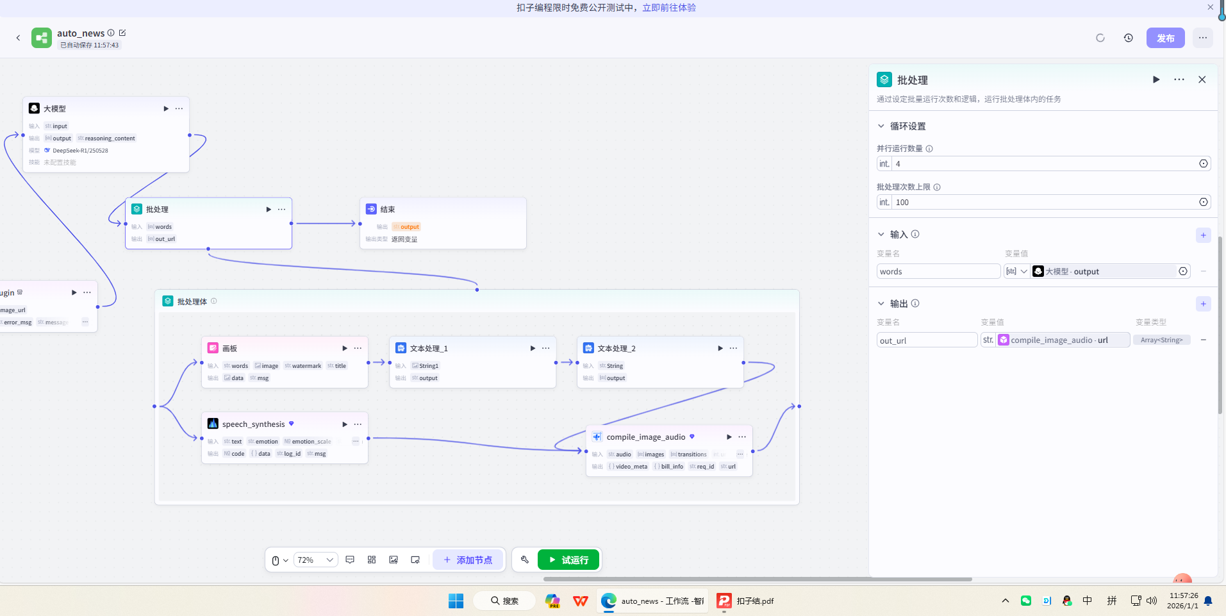The height and width of the screenshot is (616, 1226).
Task: Open auto_news info icon
Action: [x=111, y=33]
